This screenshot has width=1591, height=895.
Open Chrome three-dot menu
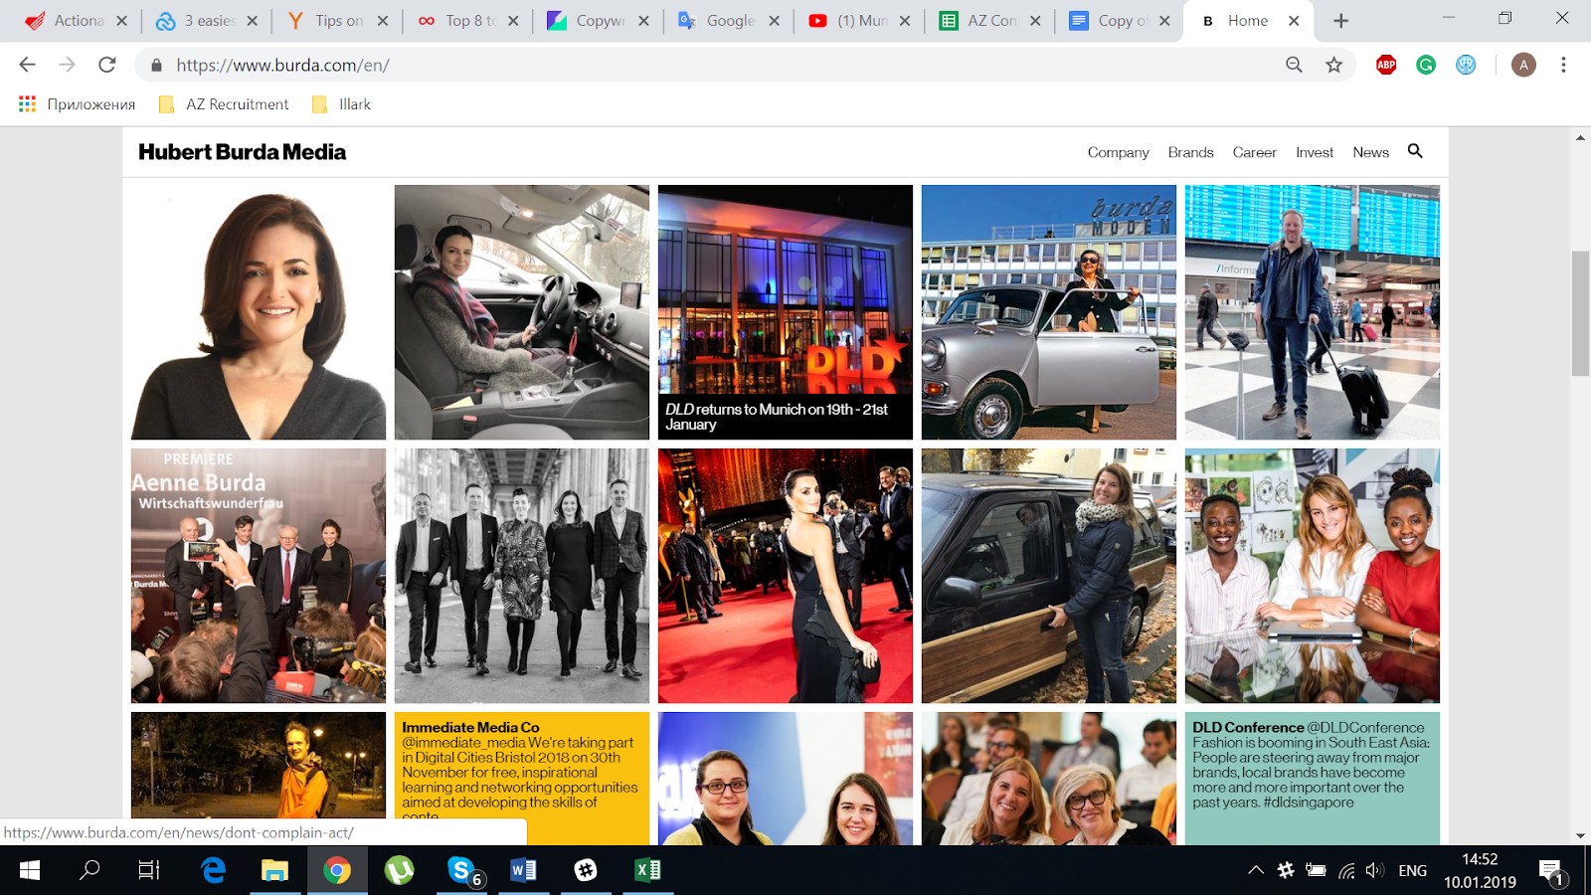tap(1563, 65)
